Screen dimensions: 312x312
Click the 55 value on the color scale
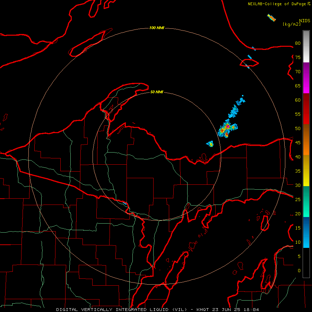pyautogui.click(x=298, y=114)
